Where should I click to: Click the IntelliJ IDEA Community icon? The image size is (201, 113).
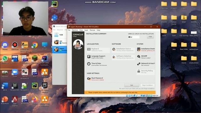[x=45, y=61]
